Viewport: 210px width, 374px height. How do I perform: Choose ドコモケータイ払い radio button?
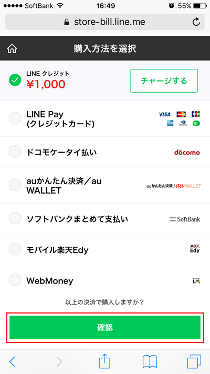tap(15, 151)
